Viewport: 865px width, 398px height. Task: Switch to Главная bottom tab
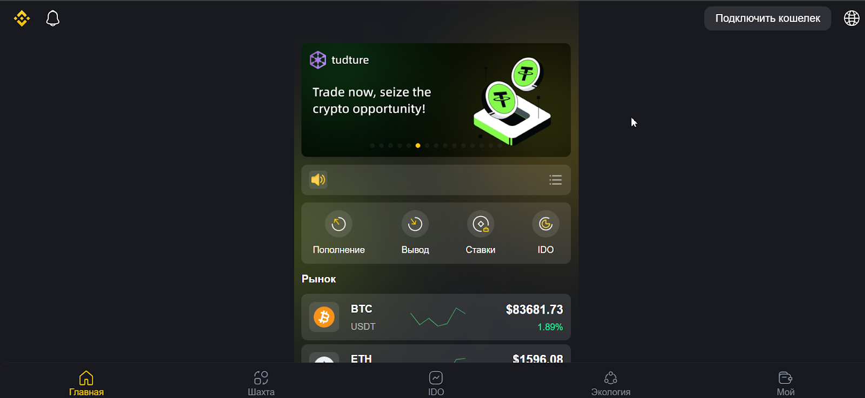(86, 383)
